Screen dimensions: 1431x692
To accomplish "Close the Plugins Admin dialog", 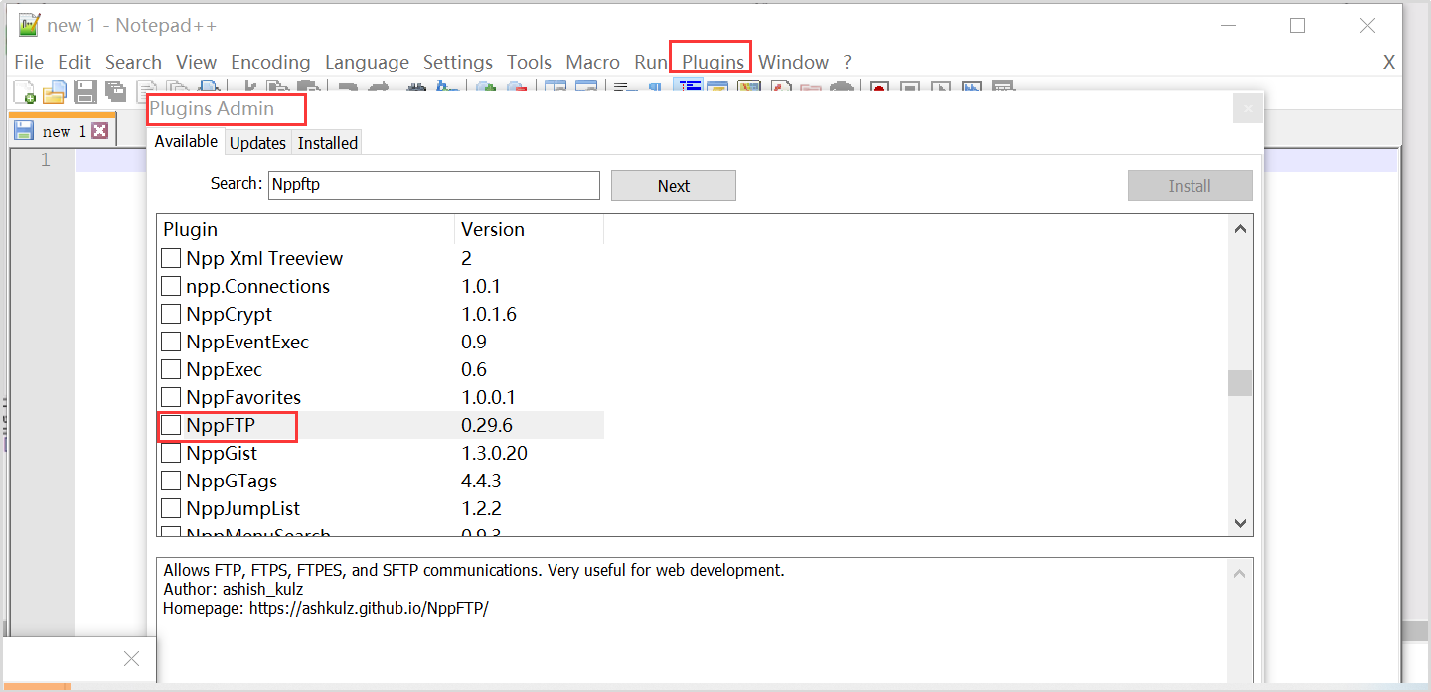I will pyautogui.click(x=1248, y=108).
